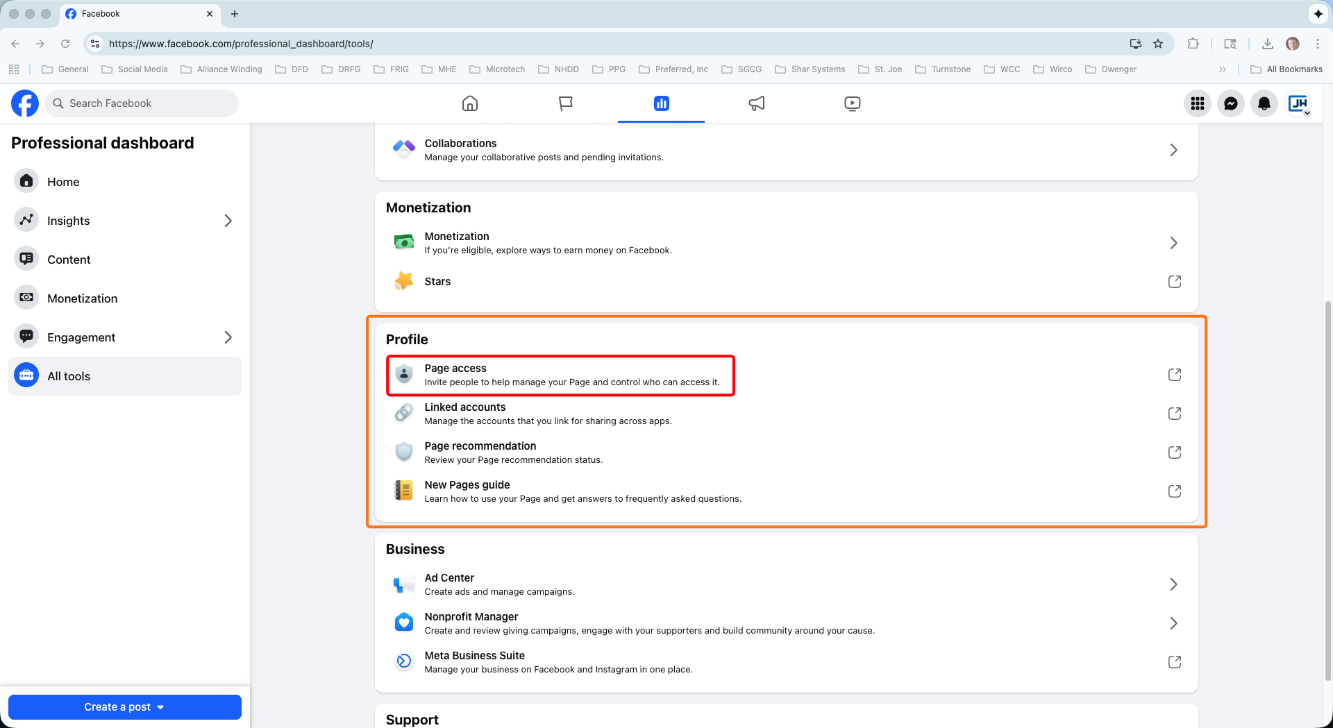The height and width of the screenshot is (728, 1333).
Task: Expand the Collaborations row chevron
Action: tap(1174, 150)
